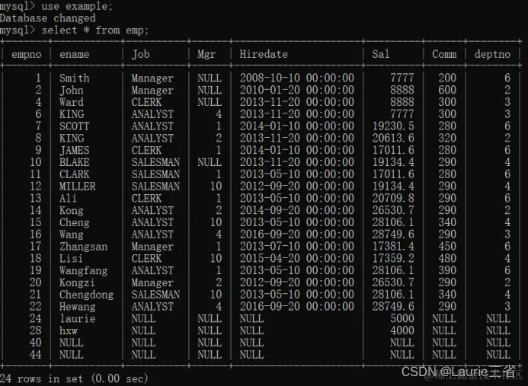The height and width of the screenshot is (386, 528).
Task: Click Manager job in Zhangsan row
Action: coord(152,247)
